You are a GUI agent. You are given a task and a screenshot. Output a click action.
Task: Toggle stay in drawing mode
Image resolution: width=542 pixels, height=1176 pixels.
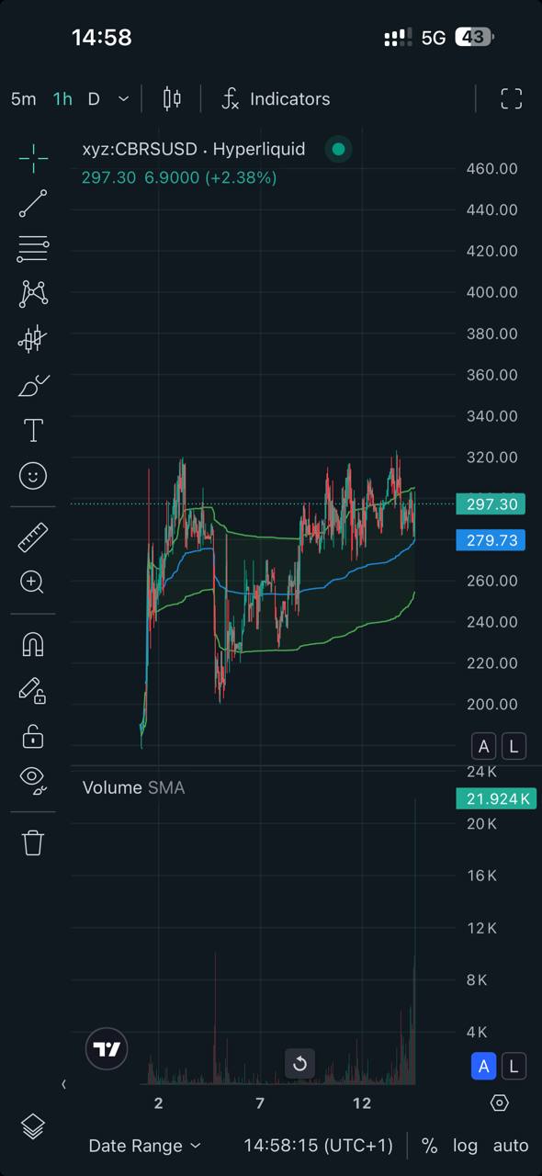click(33, 691)
